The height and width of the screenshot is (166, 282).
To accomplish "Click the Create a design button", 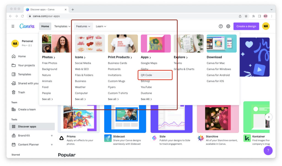I will 246,26.
